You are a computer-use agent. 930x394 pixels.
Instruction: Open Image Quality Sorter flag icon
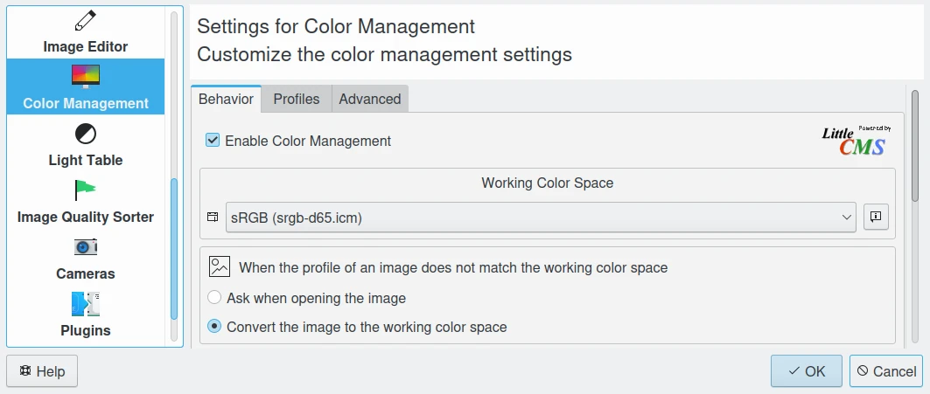(x=85, y=190)
